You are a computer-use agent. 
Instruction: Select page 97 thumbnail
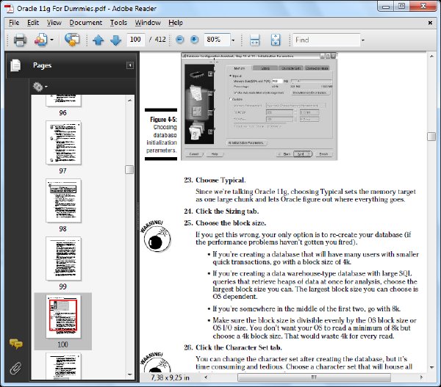(x=63, y=142)
